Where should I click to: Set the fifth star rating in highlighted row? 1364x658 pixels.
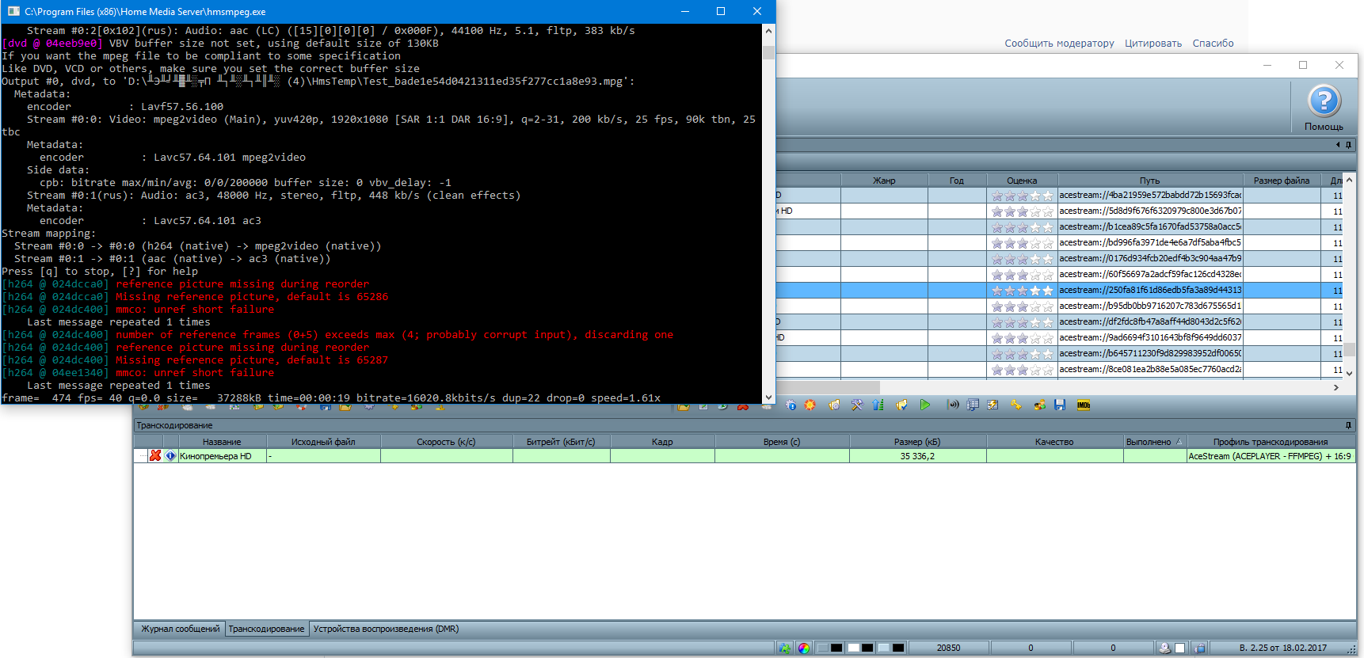coord(1048,291)
